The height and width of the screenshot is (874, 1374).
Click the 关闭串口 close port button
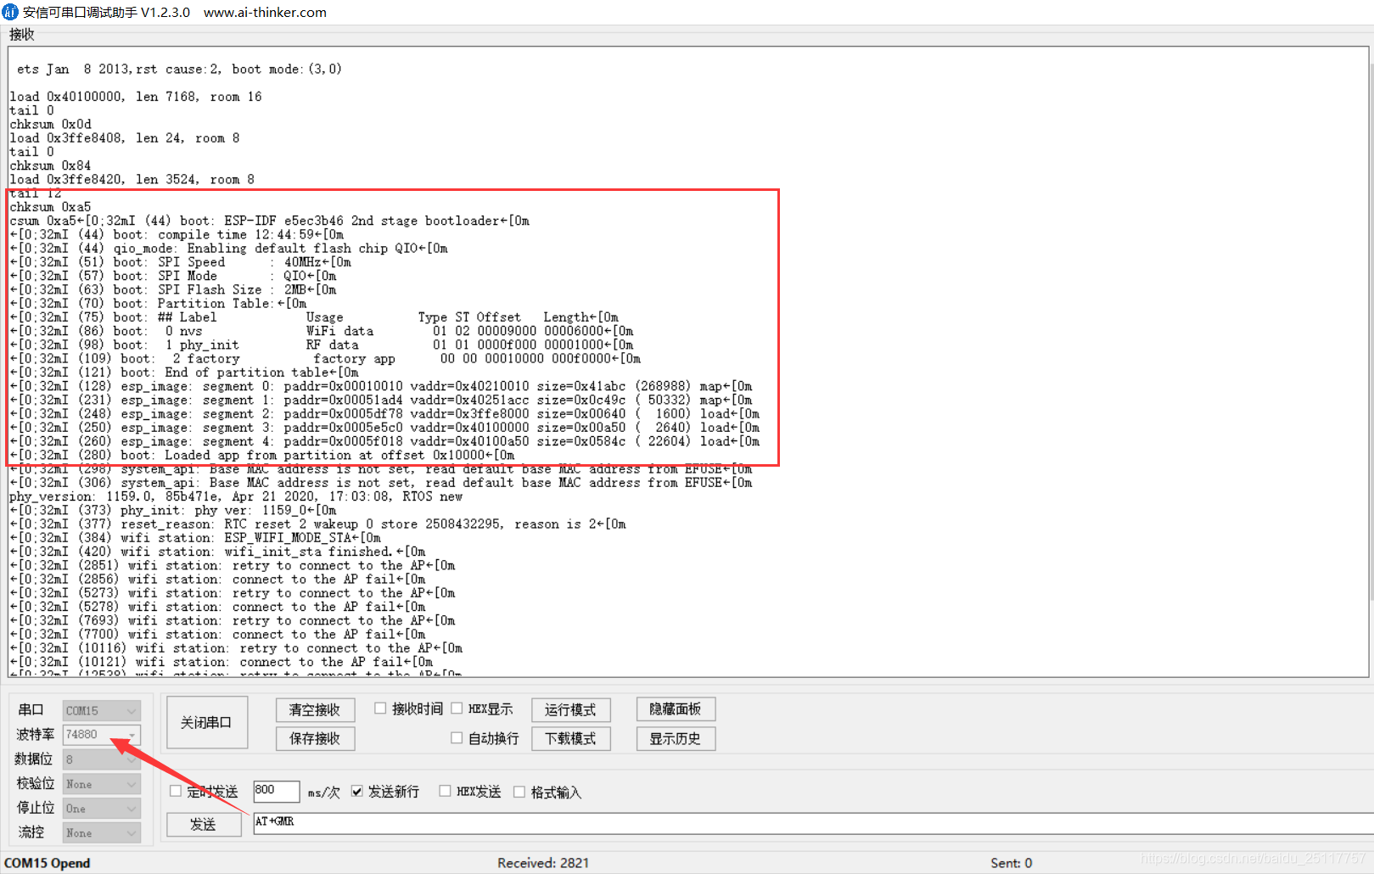[x=207, y=722]
